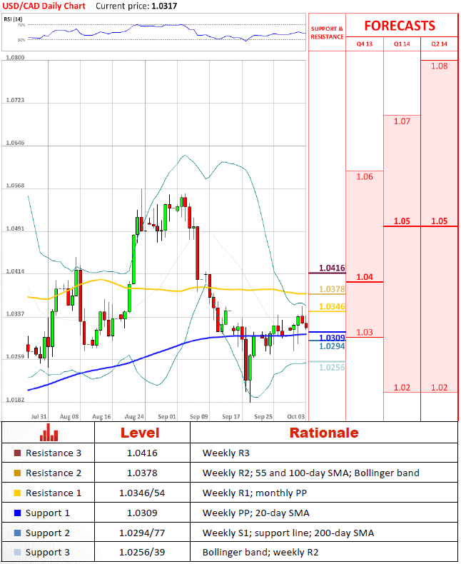Click the Support 3 light-blue color swatch
Image resolution: width=461 pixels, height=564 pixels.
(x=17, y=552)
